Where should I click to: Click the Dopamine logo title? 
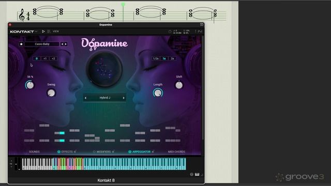point(104,44)
